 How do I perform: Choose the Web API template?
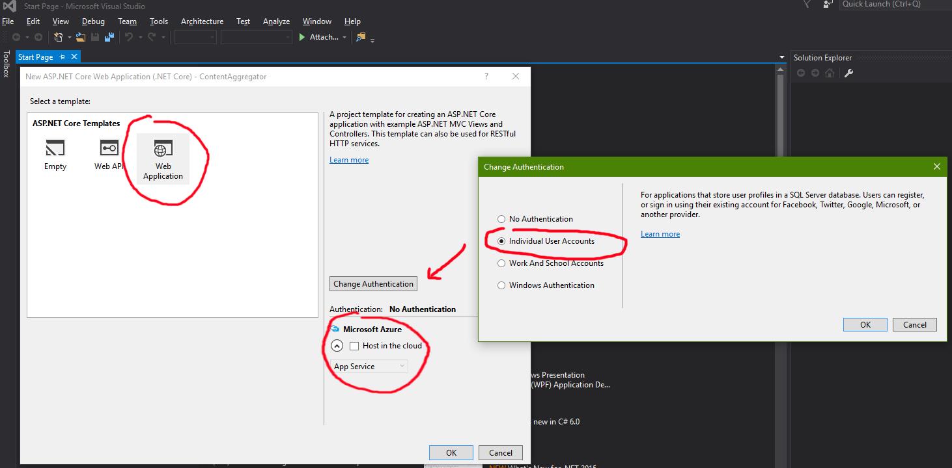click(109, 148)
